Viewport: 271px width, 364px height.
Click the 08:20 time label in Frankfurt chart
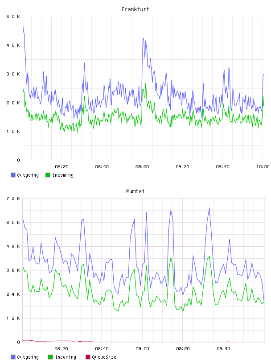62,167
